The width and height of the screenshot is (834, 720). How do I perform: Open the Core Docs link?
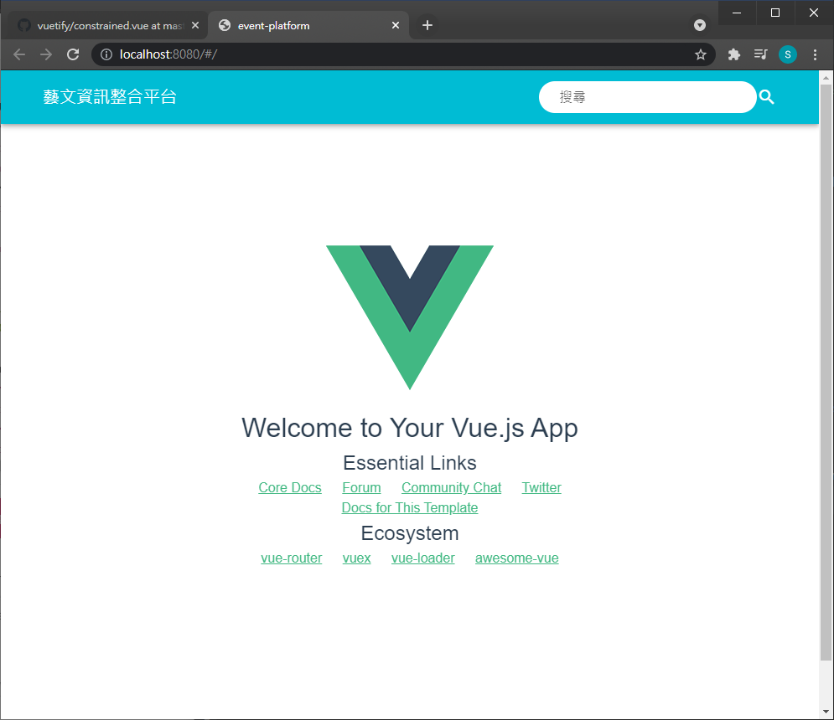pyautogui.click(x=290, y=487)
